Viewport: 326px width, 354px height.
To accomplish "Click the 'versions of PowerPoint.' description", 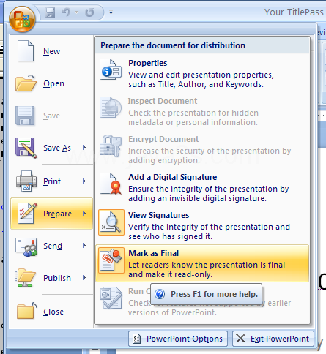I will [x=172, y=312].
